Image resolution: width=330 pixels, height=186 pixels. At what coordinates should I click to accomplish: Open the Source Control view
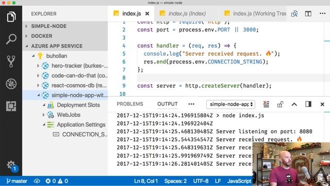(x=11, y=61)
